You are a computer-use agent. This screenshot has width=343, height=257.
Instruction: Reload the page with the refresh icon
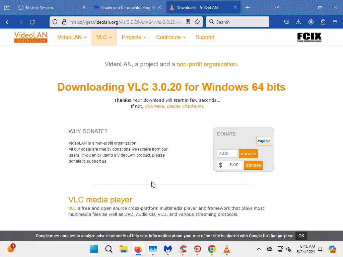(32, 22)
